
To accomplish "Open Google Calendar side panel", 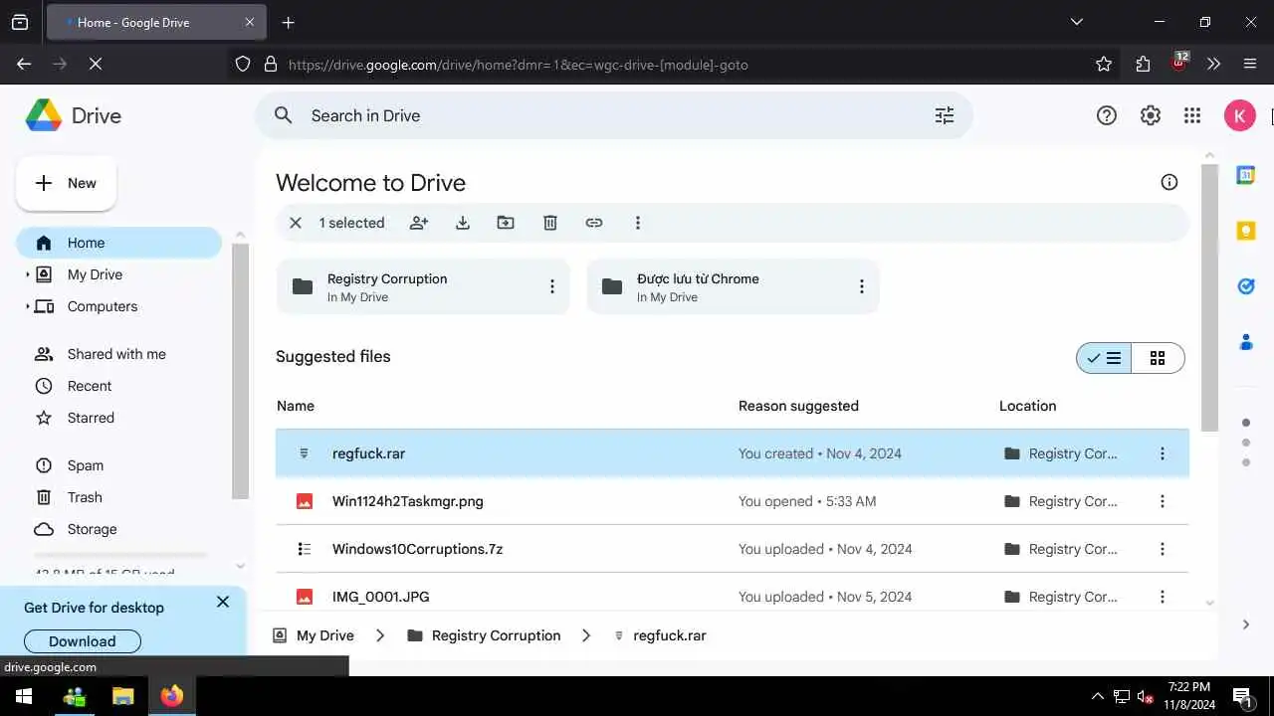I will tap(1245, 175).
